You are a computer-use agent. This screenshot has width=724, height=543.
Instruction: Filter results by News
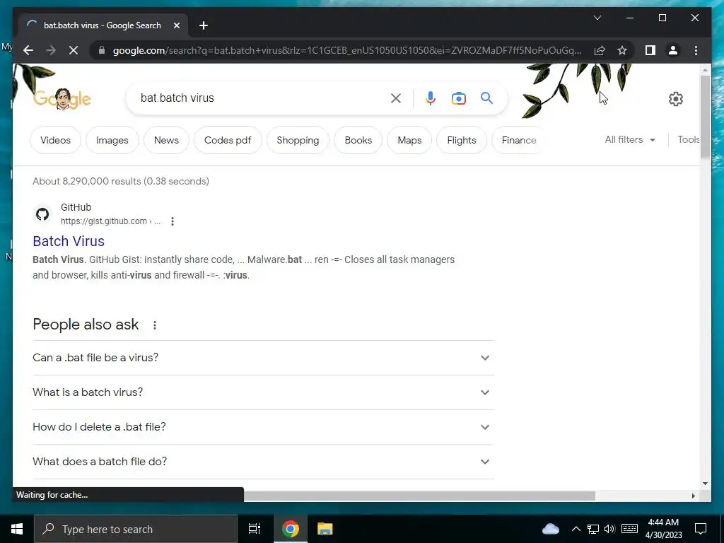point(166,140)
